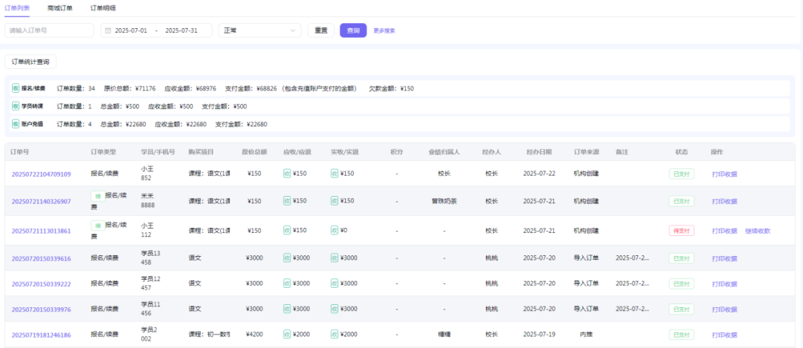This screenshot has height=348, width=803.
Task: Click the calendar icon in date range field
Action: click(108, 30)
